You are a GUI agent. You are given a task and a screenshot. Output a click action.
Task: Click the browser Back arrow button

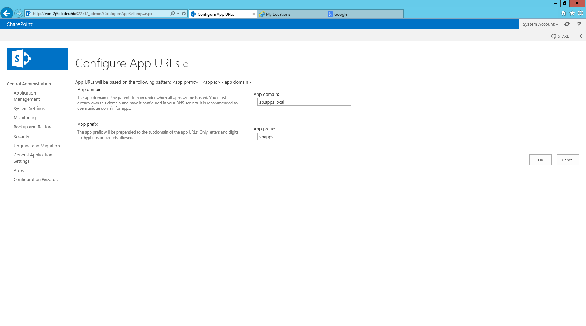coord(7,13)
